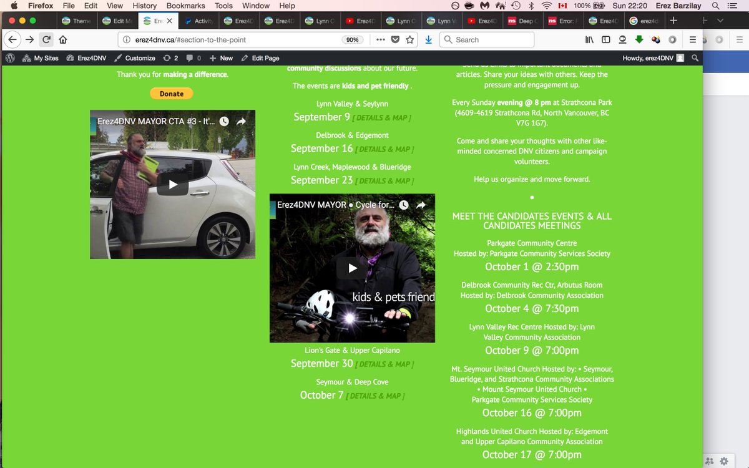Click the Firefox Search field
The height and width of the screenshot is (468, 749).
point(487,40)
